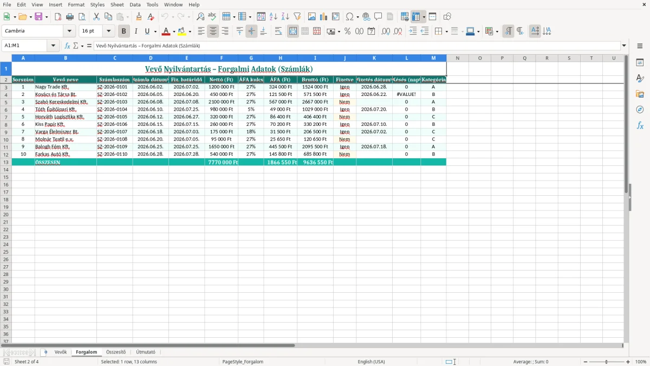Click the formula input line

[x=357, y=46]
